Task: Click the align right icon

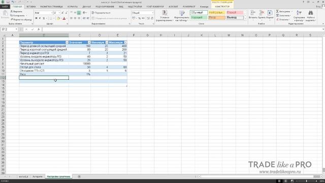Action: coord(79,18)
